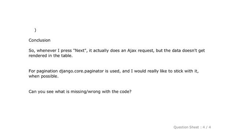Screen dimensions: 234x132
Task: Click the quoted word "Next"
Action: point(80,51)
